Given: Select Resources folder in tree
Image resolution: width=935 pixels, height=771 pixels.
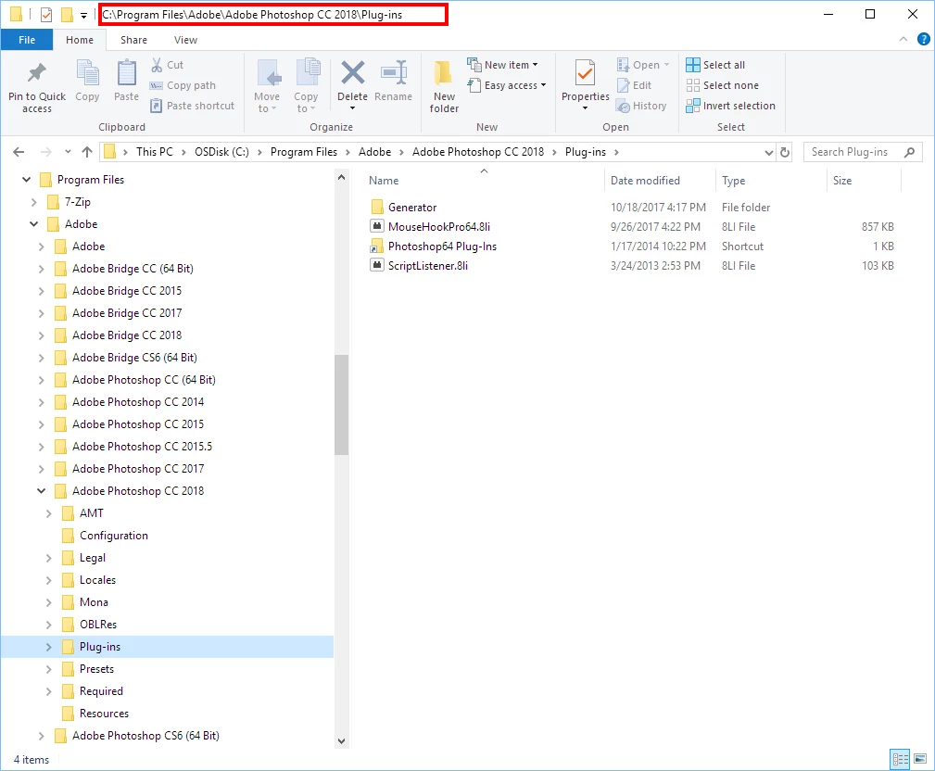Looking at the screenshot, I should (x=104, y=714).
